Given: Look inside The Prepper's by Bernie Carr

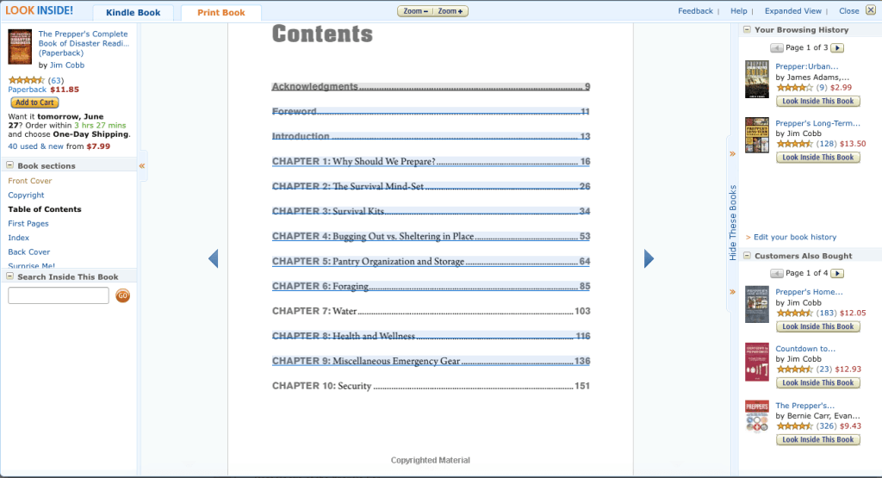Looking at the screenshot, I should tap(818, 440).
